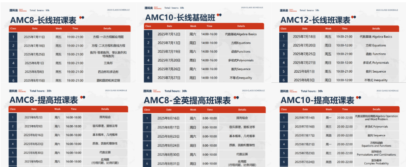Click the "Date" column header in AMC8-全英提高班课表
This screenshot has width=406, height=167.
click(x=169, y=109)
